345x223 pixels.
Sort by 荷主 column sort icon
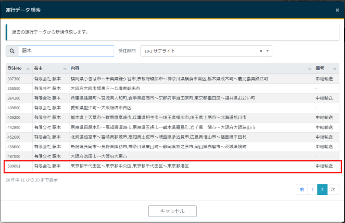[64, 68]
